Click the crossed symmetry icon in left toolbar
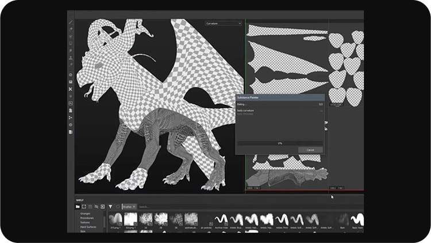 [x=71, y=89]
